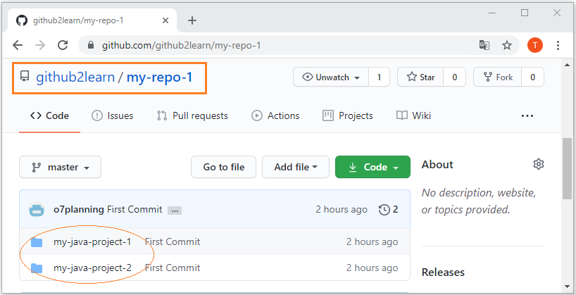
Task: Open the green Code download dropdown
Action: [372, 167]
